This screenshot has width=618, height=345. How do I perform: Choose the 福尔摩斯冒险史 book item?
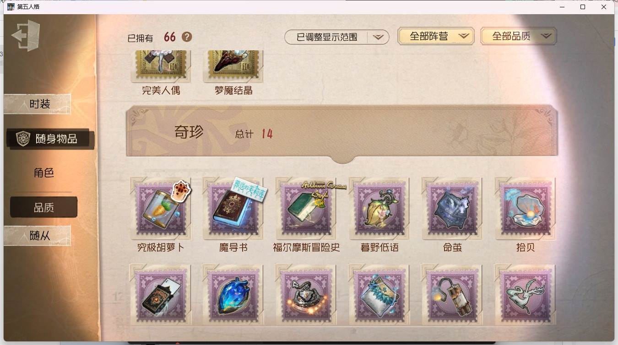point(306,208)
